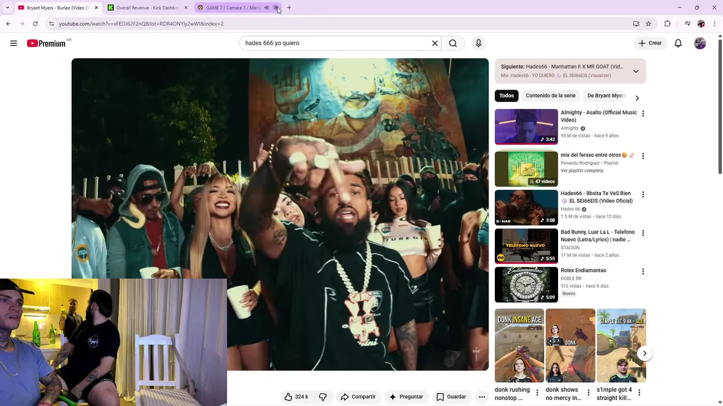Image resolution: width=723 pixels, height=406 pixels.
Task: Open mix del ferxxo playlist thumbnail
Action: (526, 169)
